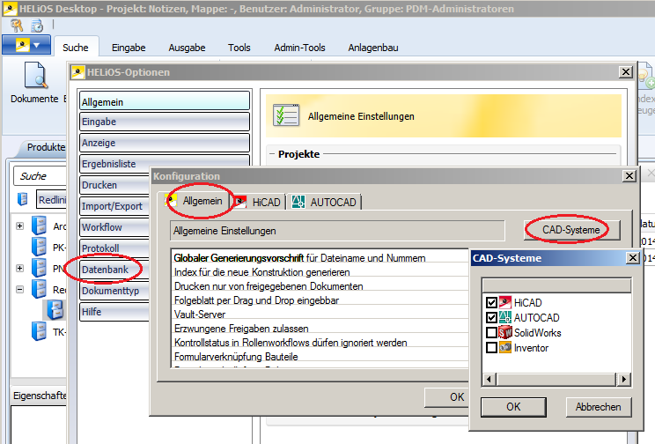Click the AUTOCAD icon in CAD-Systeme list

click(x=505, y=317)
